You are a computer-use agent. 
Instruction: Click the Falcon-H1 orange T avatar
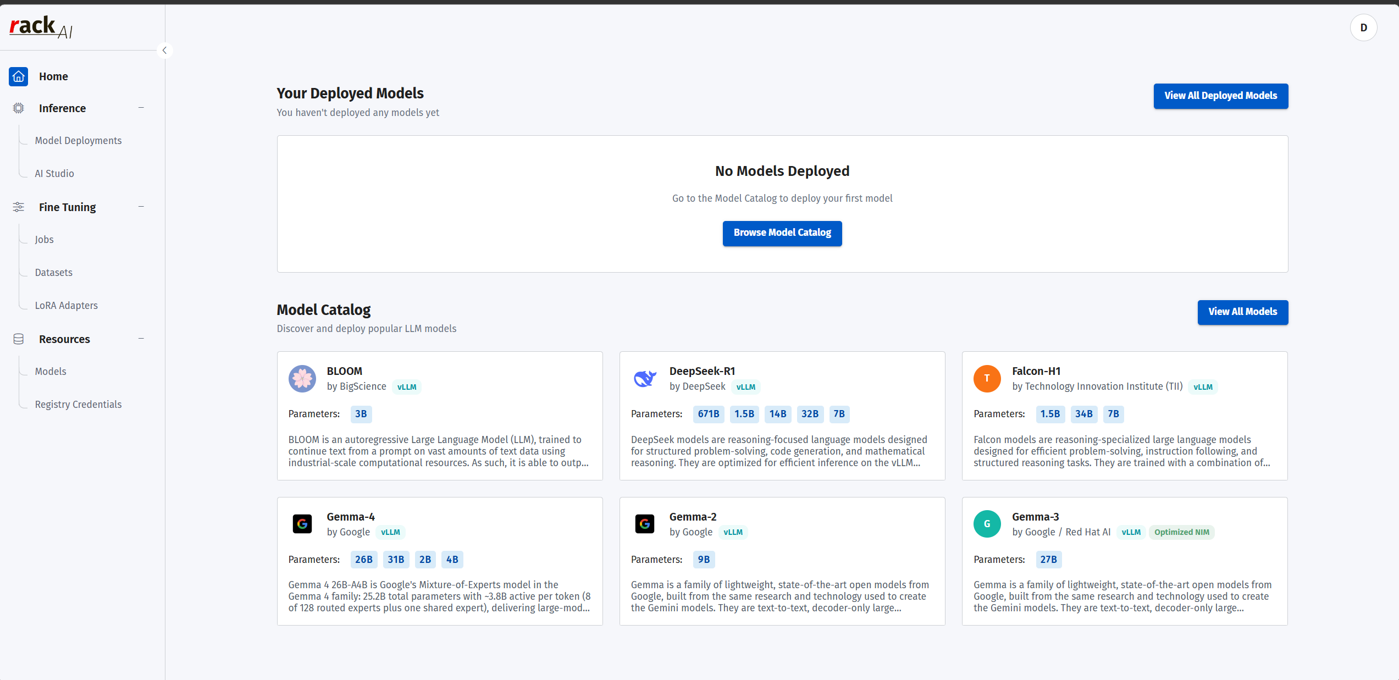[x=987, y=379]
